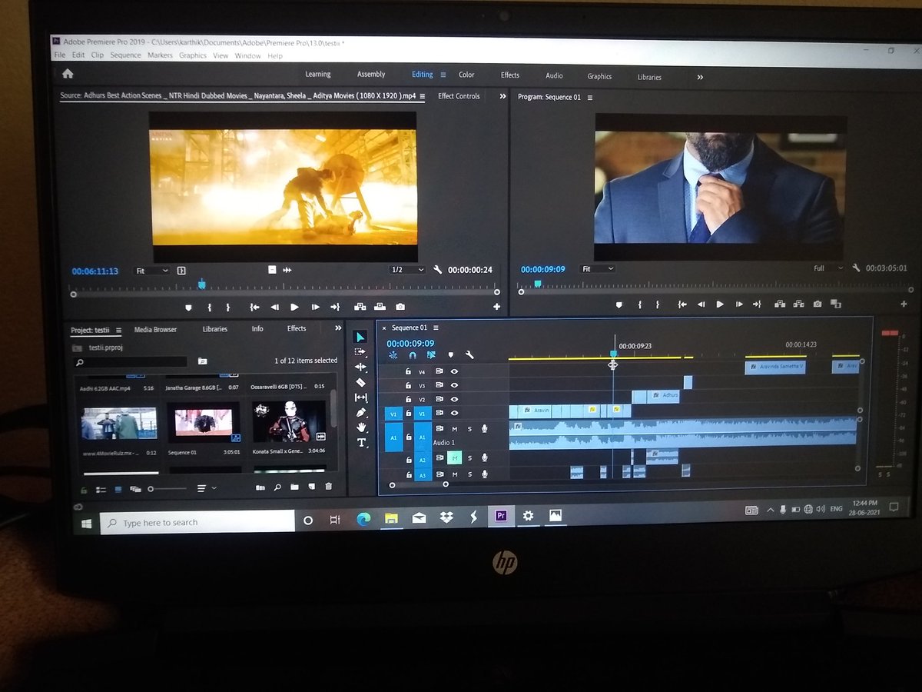The height and width of the screenshot is (692, 922).
Task: Open the Effect Controls tab
Action: [459, 96]
